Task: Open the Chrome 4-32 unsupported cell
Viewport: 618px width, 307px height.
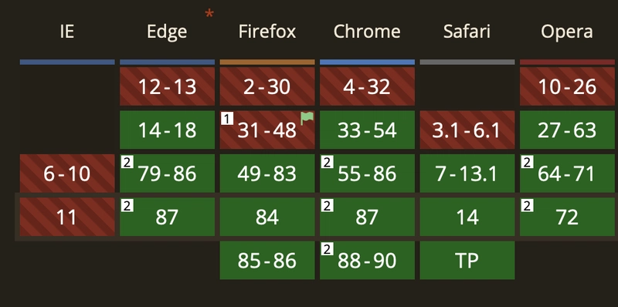Action: coord(367,86)
